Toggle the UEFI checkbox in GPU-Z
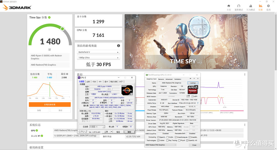The image size is (277, 150). 192,96
